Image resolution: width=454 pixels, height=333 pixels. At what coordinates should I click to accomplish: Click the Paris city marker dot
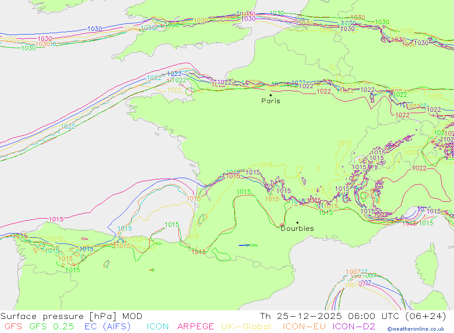(271, 95)
